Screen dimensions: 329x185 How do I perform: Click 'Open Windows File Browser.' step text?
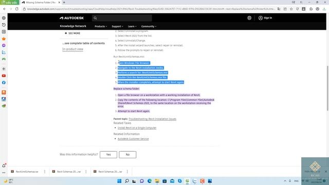(x=134, y=63)
